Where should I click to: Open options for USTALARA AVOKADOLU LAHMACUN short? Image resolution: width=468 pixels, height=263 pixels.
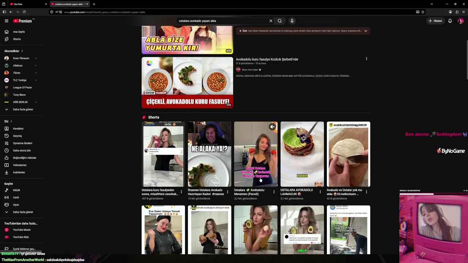pyautogui.click(x=320, y=192)
